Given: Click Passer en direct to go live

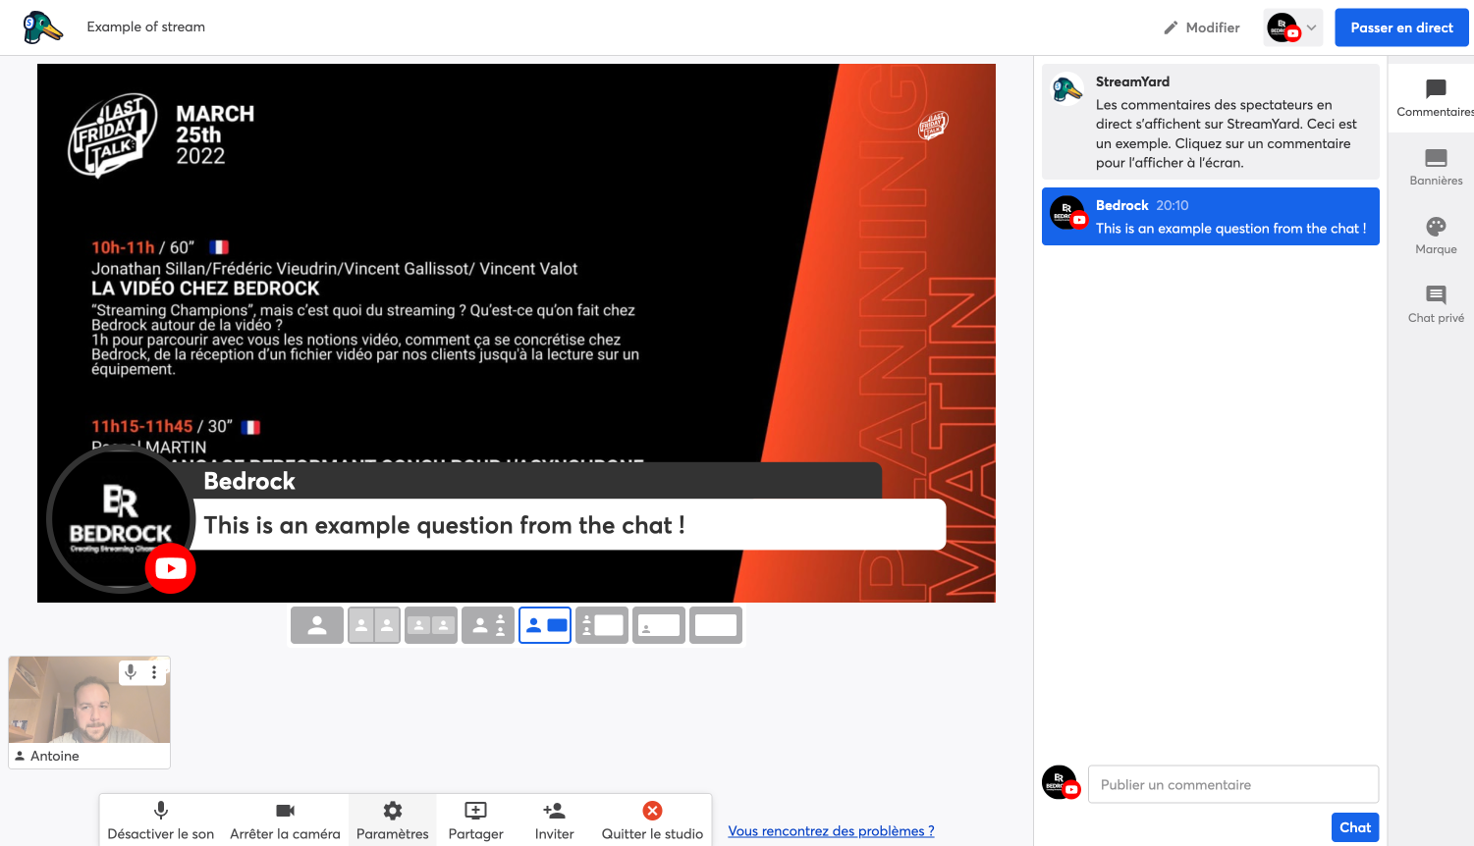Looking at the screenshot, I should tap(1401, 26).
